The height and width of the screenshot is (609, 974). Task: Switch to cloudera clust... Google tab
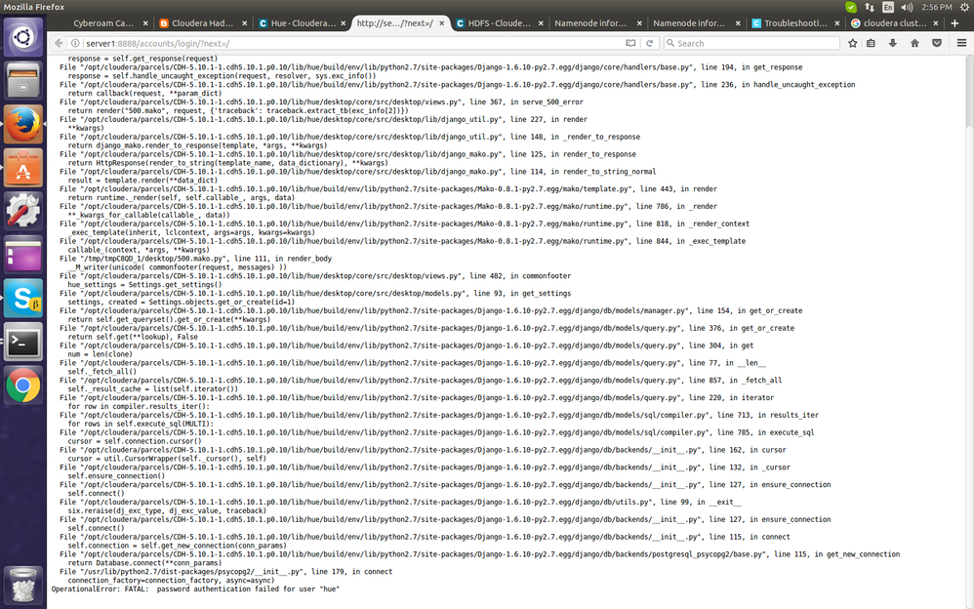pyautogui.click(x=895, y=23)
